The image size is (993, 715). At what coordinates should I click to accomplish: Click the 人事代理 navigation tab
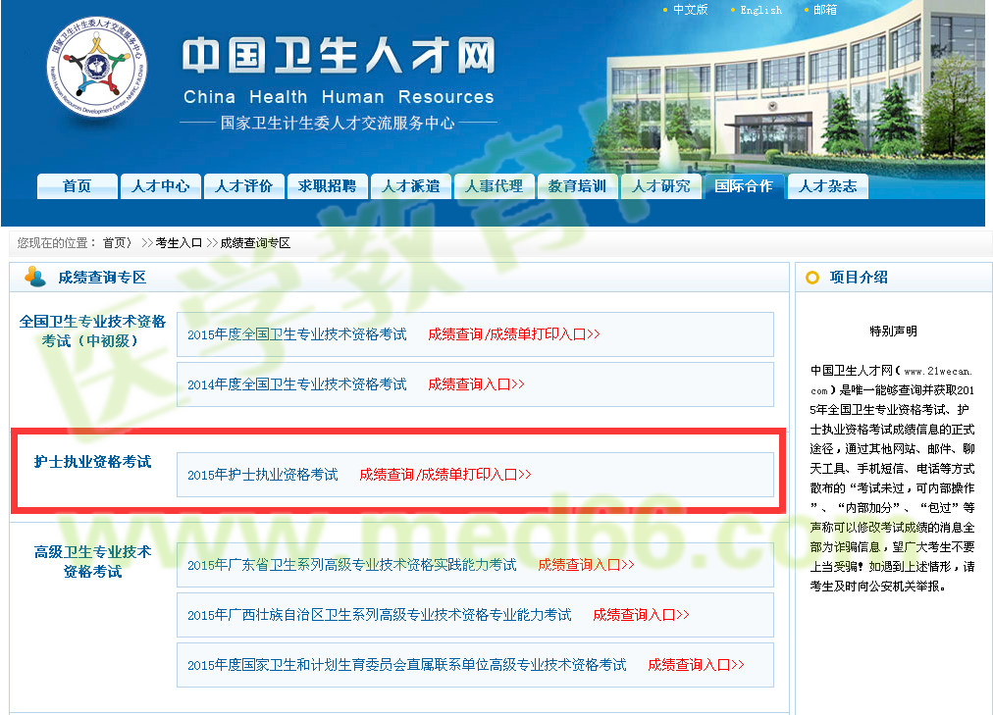point(494,185)
